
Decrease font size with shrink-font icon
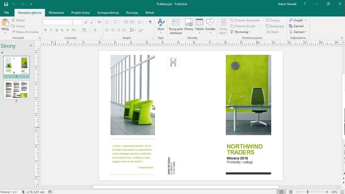click(x=92, y=22)
